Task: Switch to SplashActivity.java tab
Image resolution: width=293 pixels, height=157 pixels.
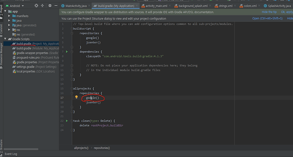Action: (277, 6)
